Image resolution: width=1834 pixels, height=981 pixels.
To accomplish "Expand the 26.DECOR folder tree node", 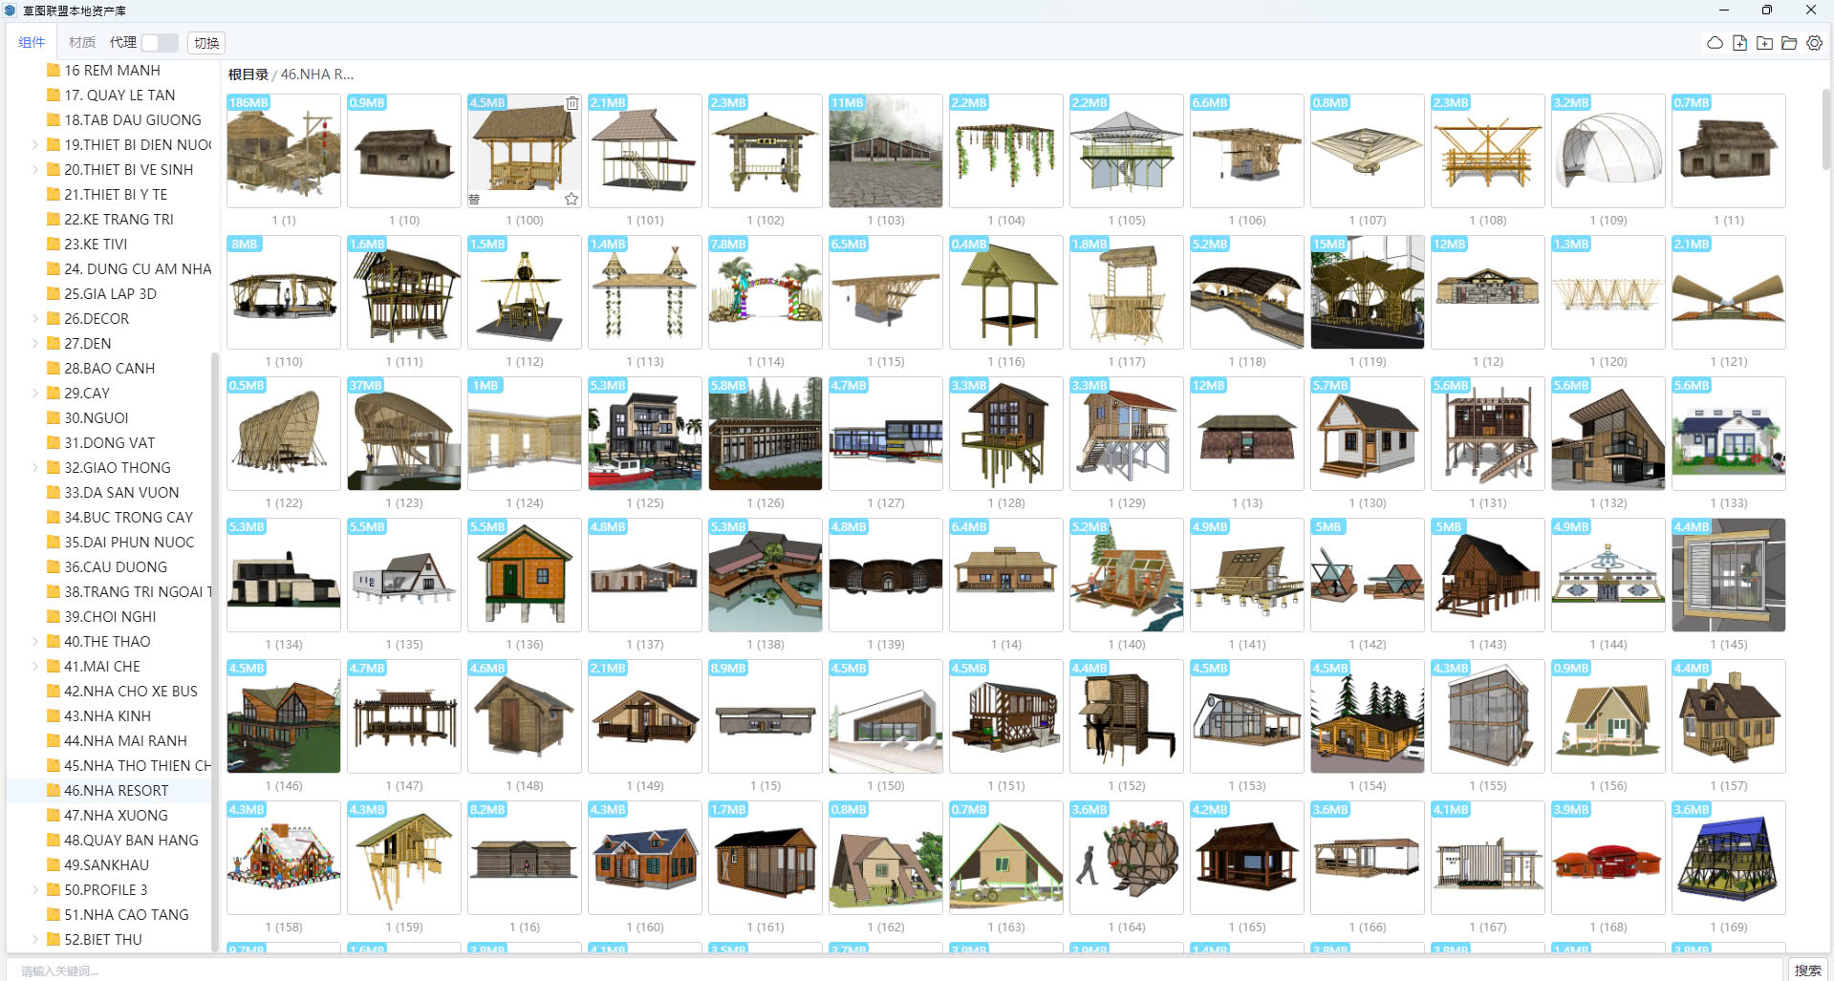I will [35, 319].
